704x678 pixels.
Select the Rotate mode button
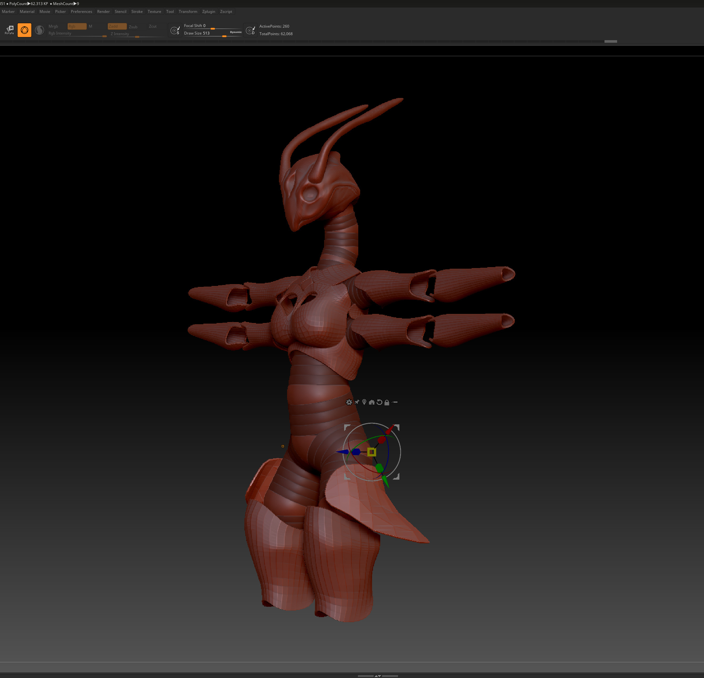coord(9,30)
